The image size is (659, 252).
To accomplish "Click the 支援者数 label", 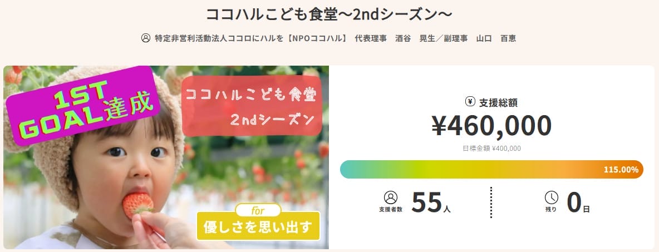I will point(391,210).
